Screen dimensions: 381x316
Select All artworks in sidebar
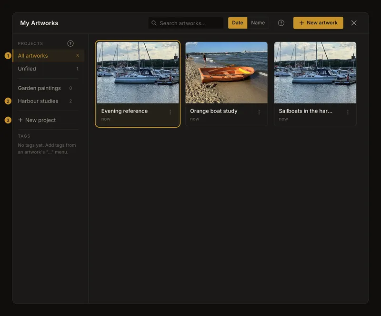click(49, 56)
